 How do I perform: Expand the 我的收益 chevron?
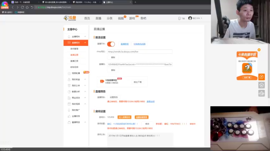tap(85, 80)
